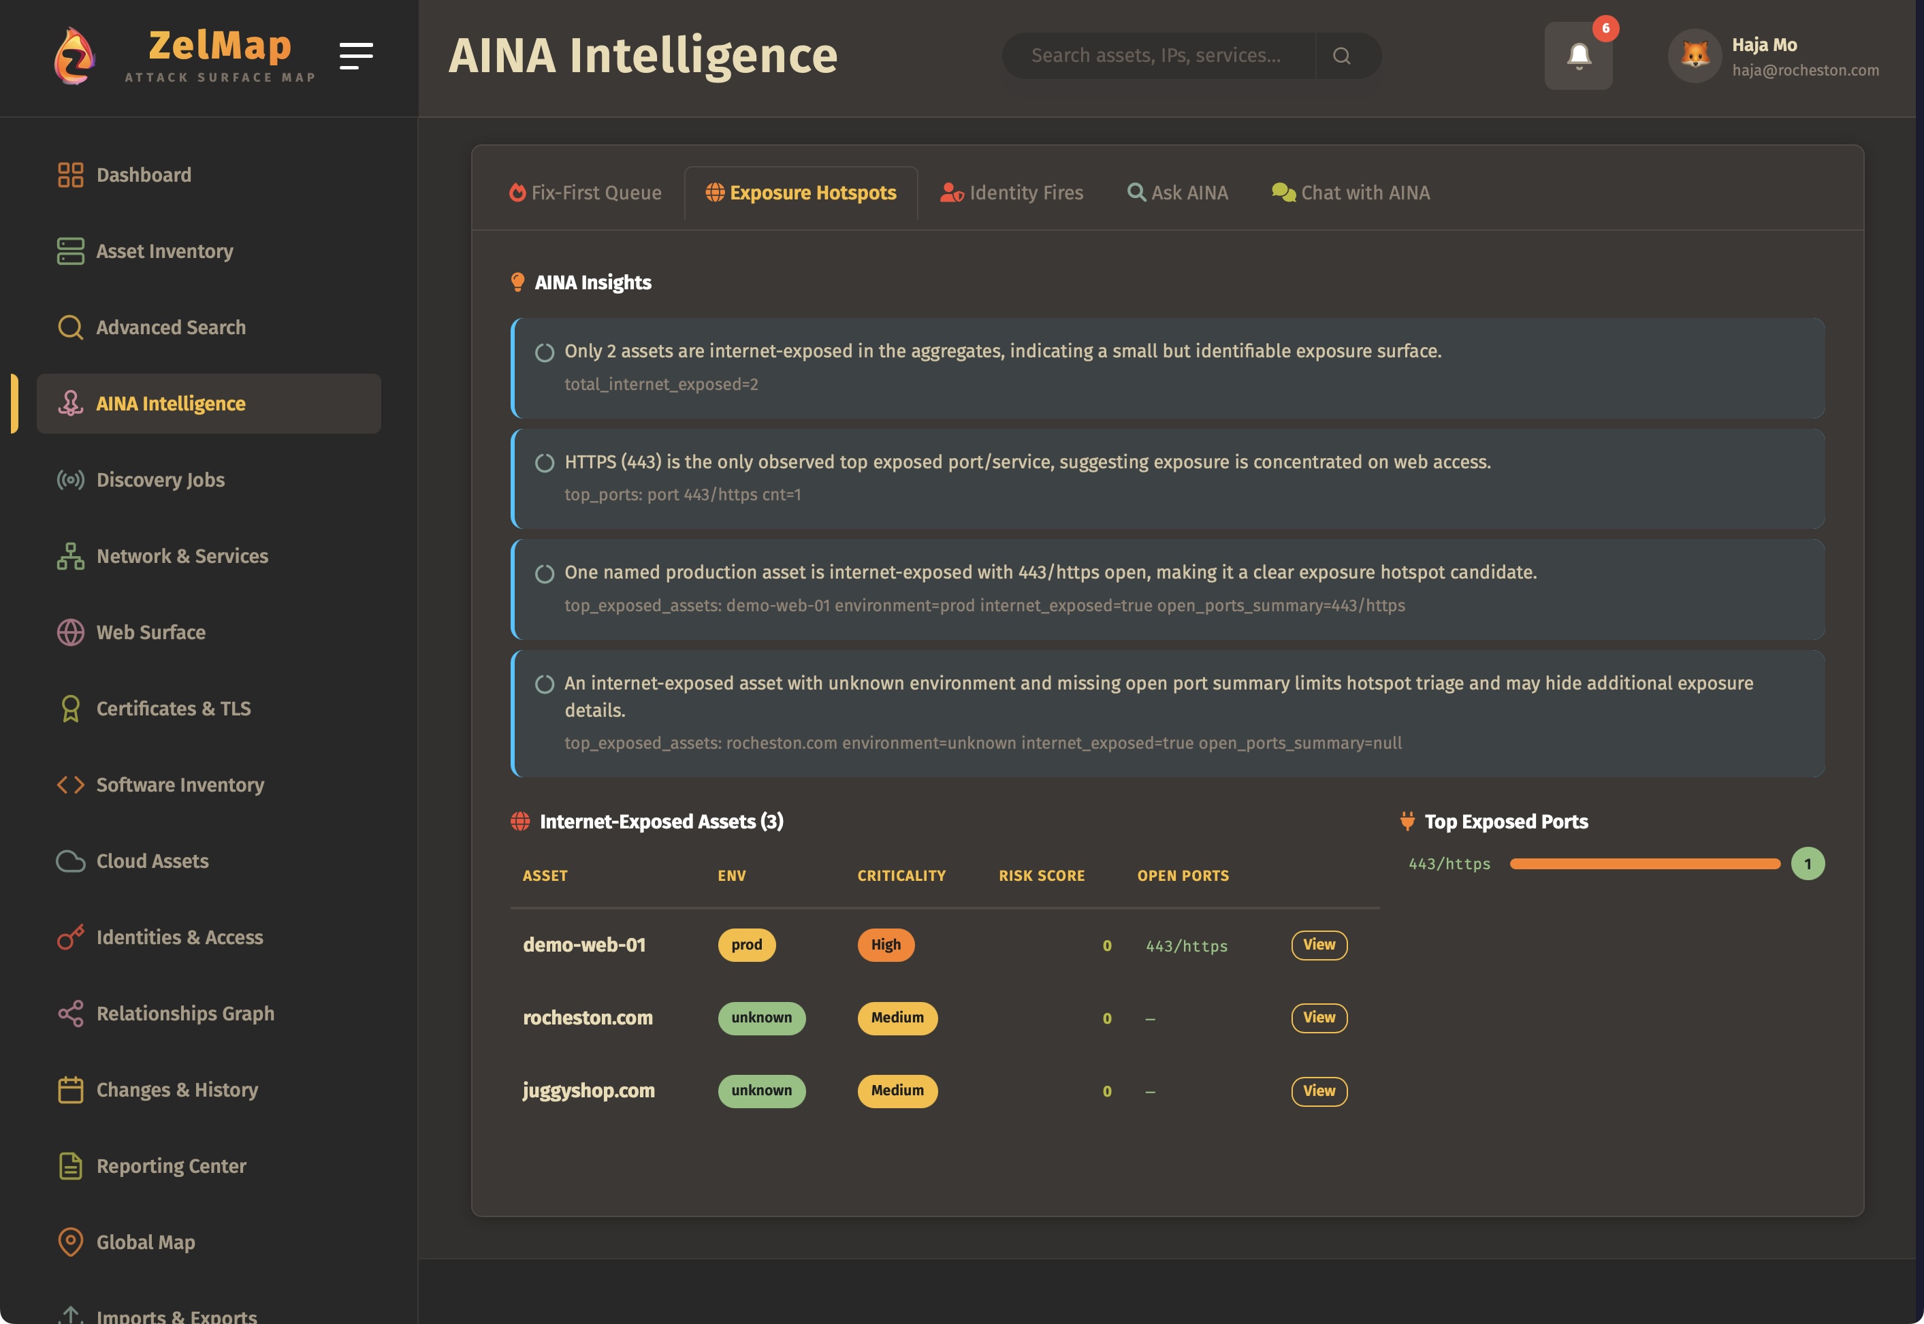Select the Asset Inventory icon
1924x1324 pixels.
[x=71, y=251]
